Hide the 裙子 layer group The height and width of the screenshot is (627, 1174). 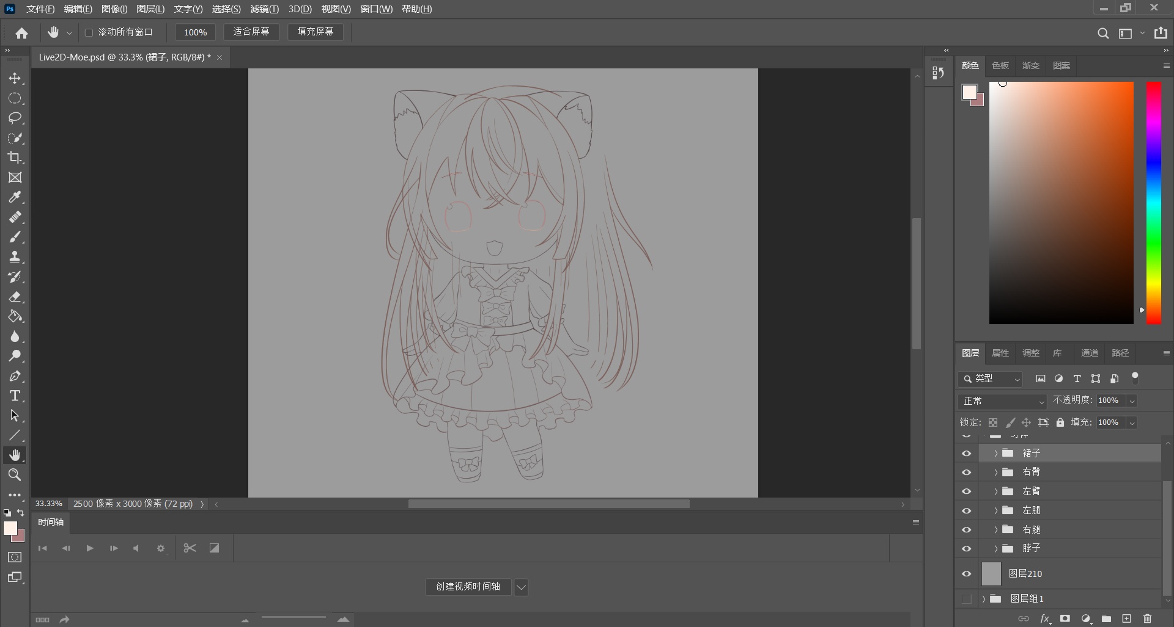pyautogui.click(x=966, y=454)
